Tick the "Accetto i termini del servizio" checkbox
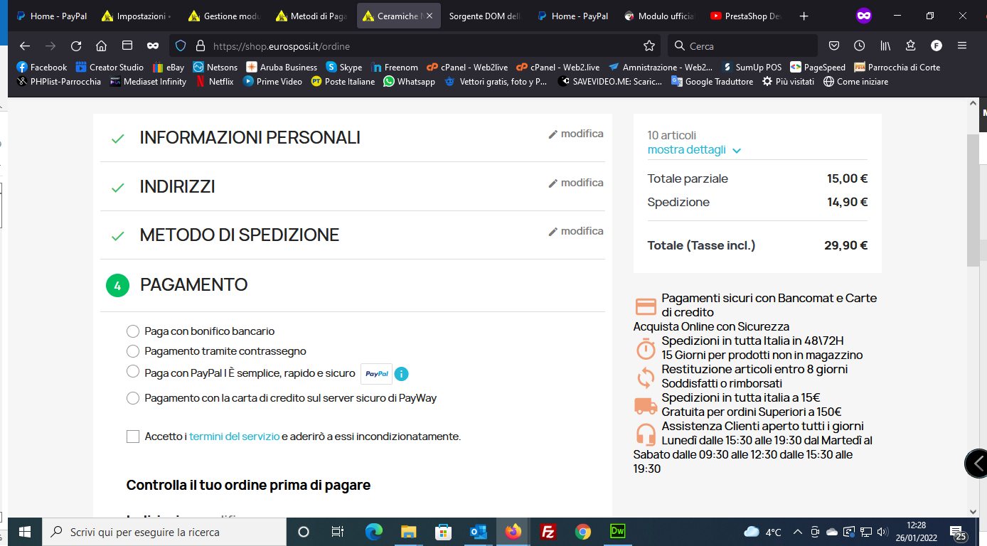The image size is (987, 546). coord(133,437)
